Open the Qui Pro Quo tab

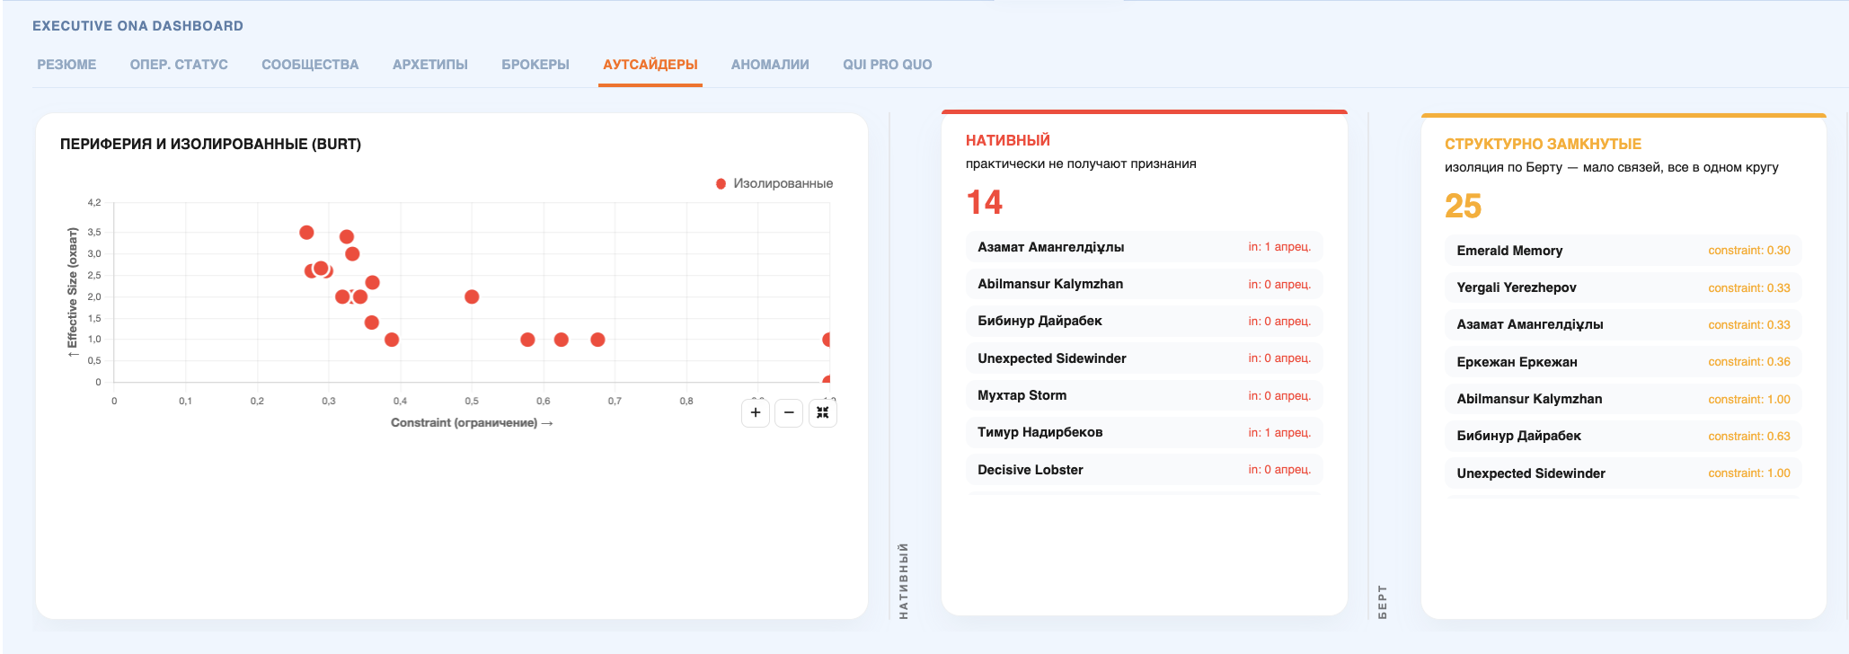coord(888,65)
